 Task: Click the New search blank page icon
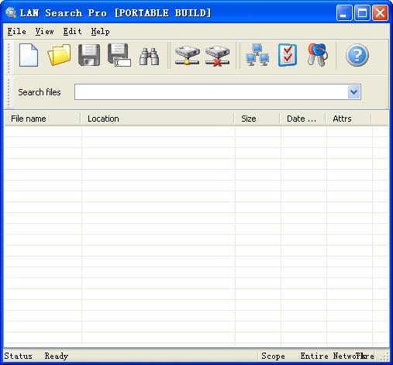(x=29, y=55)
